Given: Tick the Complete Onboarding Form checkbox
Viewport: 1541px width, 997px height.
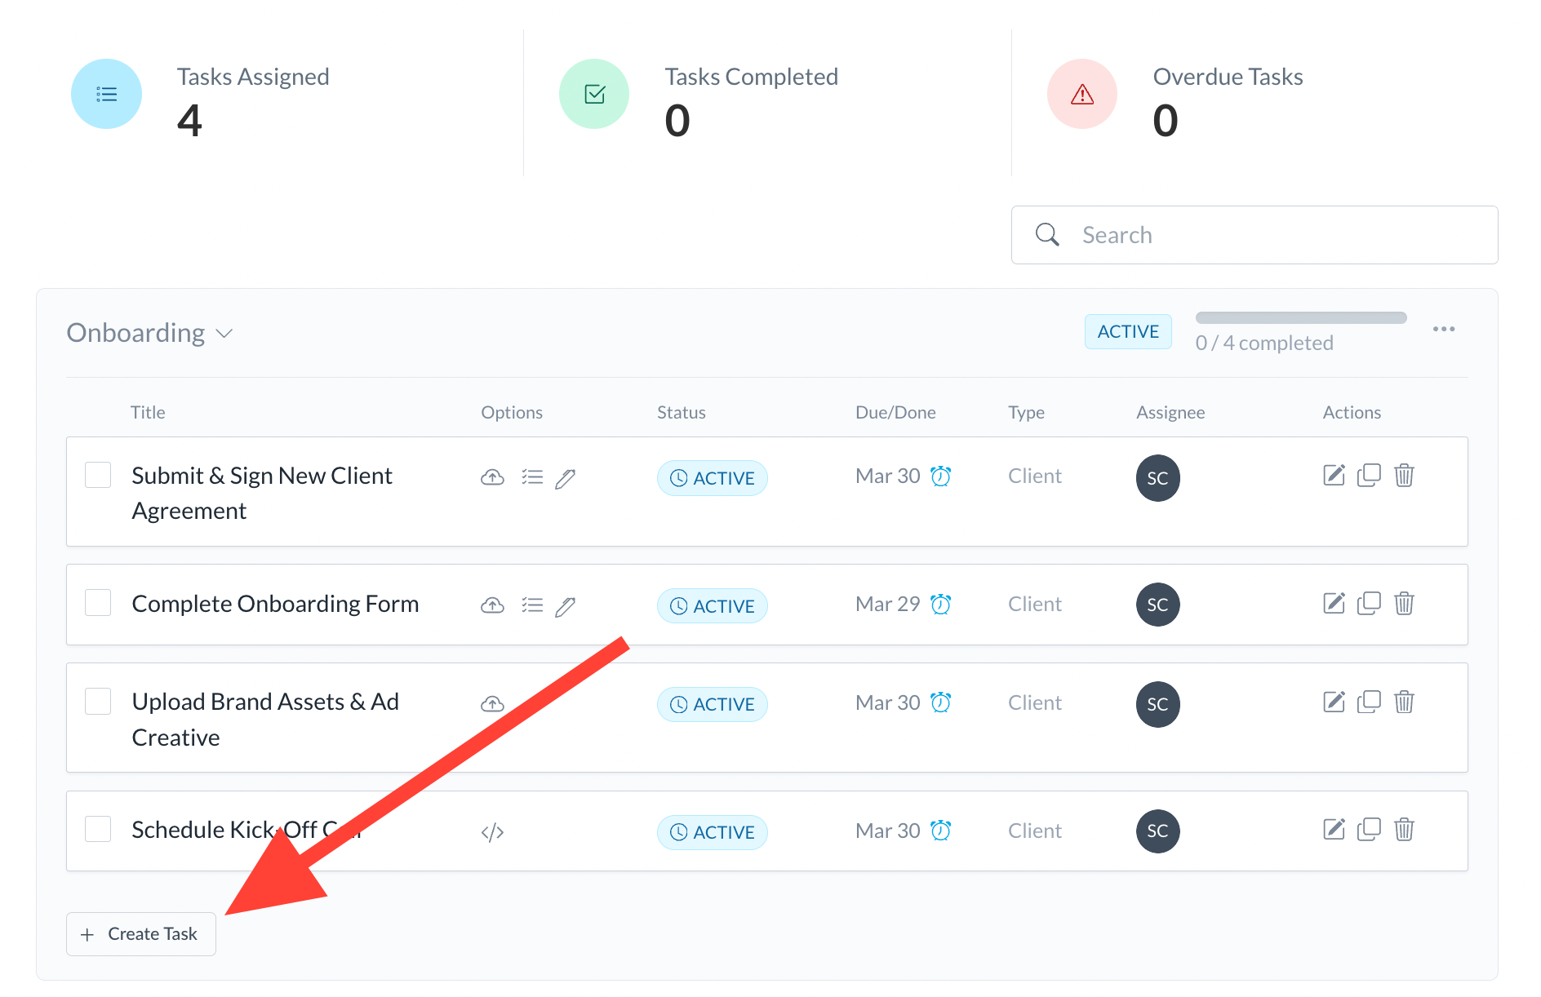Looking at the screenshot, I should (x=98, y=603).
